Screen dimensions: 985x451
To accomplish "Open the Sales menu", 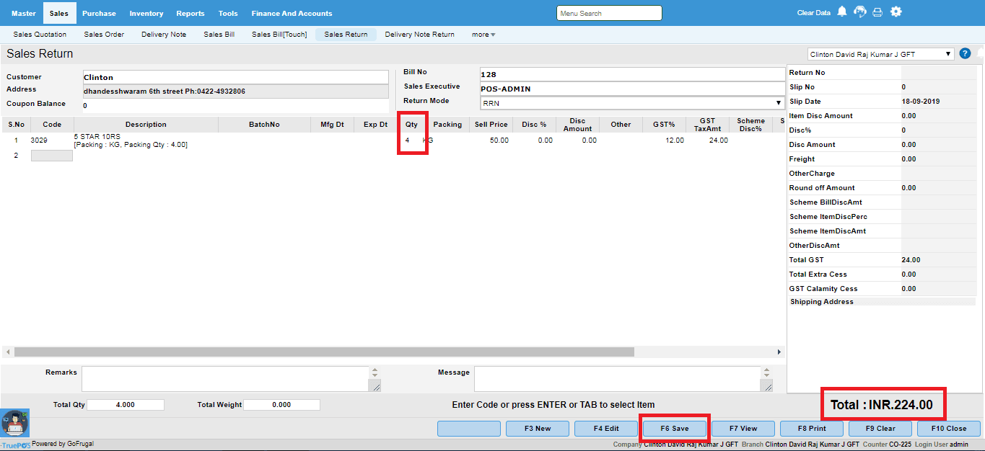I will tap(59, 13).
